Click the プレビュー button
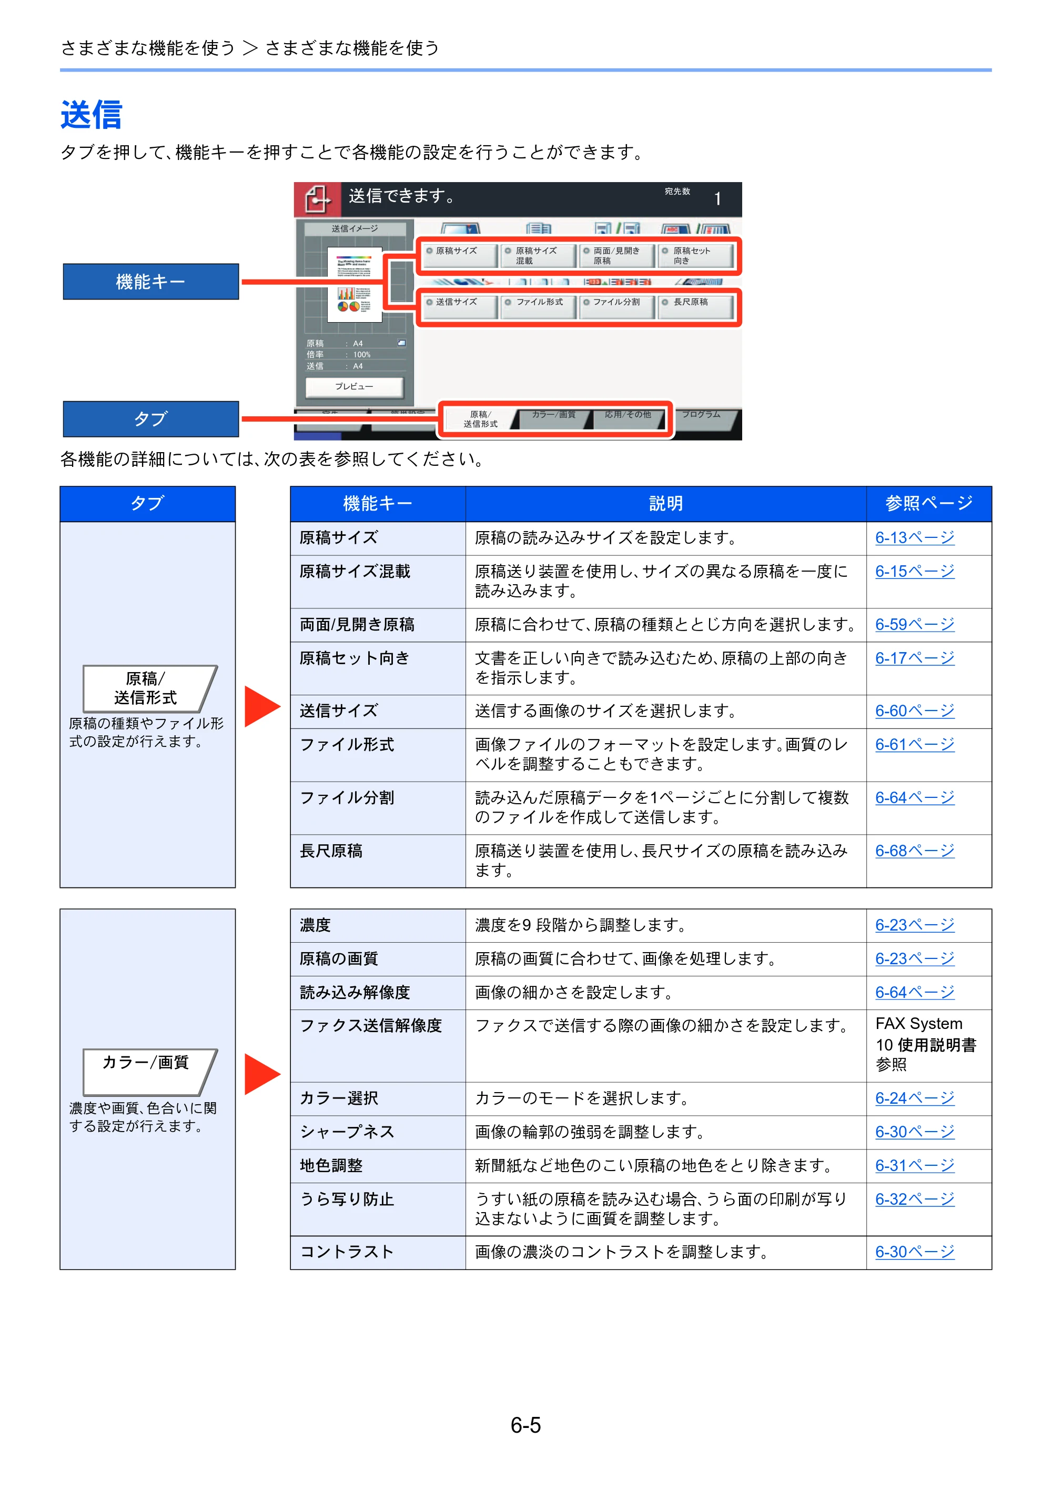The width and height of the screenshot is (1052, 1489). (354, 386)
